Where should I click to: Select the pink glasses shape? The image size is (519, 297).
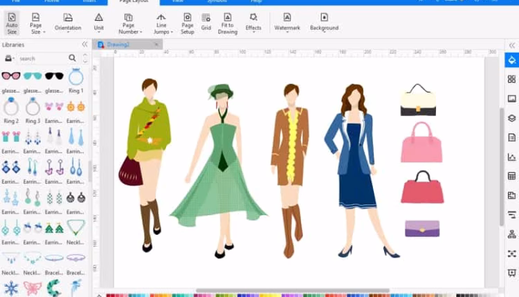click(11, 76)
